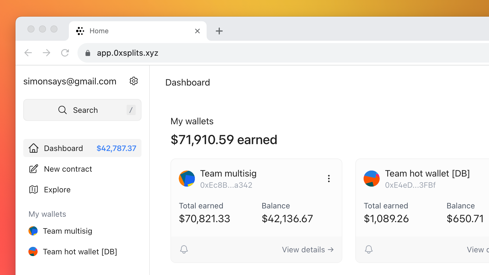
Task: Click the gray window minimize button
Action: click(42, 29)
